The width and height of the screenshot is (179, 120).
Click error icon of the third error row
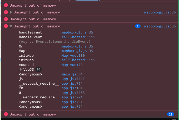pyautogui.click(x=6, y=19)
